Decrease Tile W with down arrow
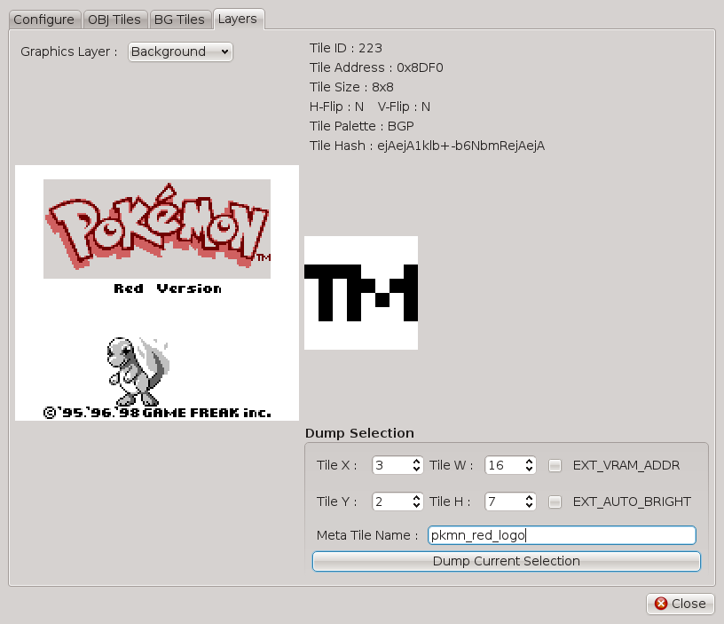 point(529,470)
